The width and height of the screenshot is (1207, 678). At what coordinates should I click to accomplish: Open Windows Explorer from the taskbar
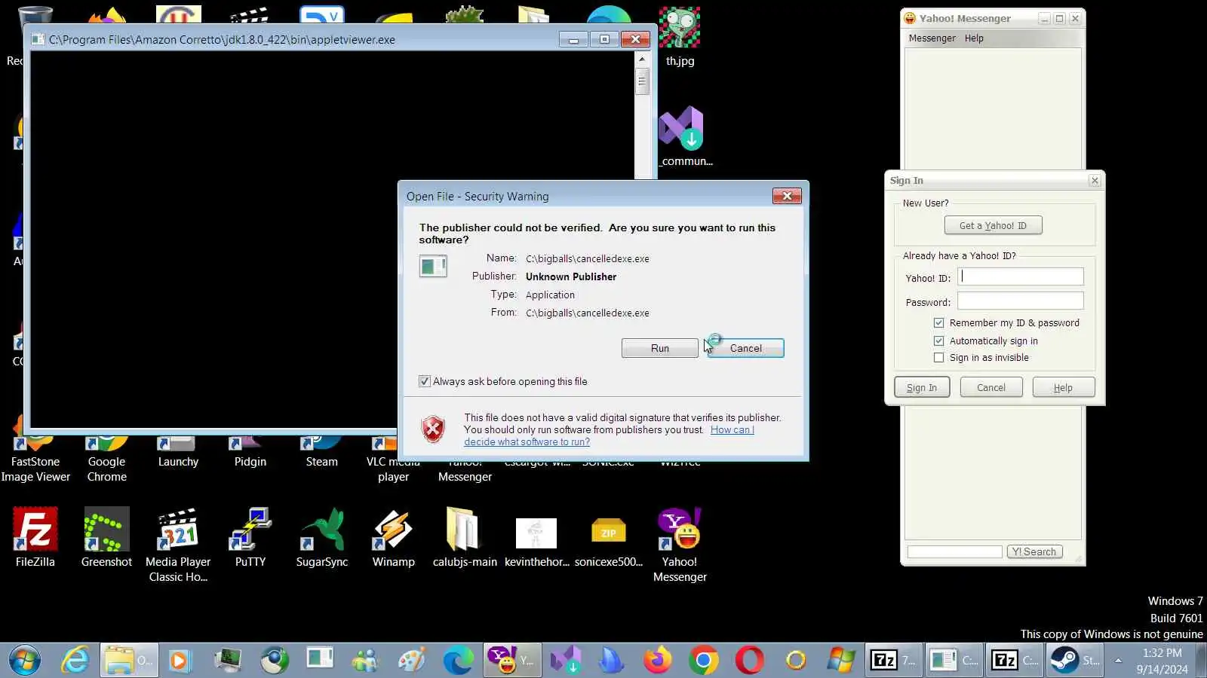tap(128, 661)
